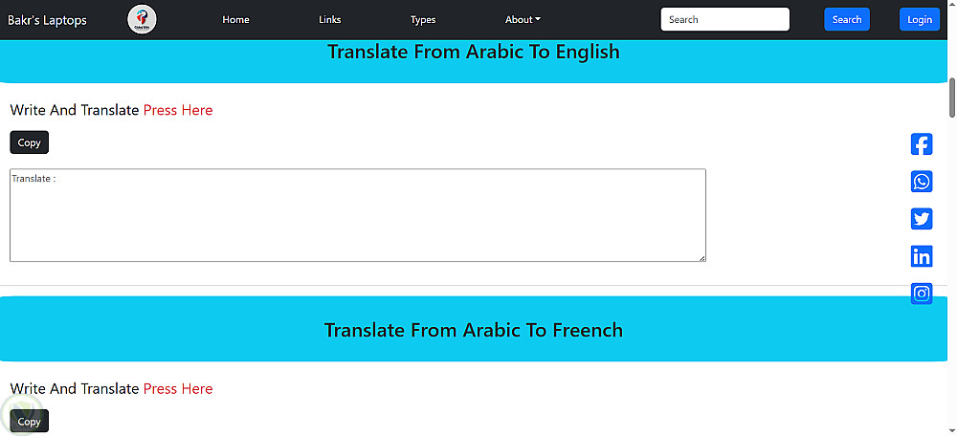Expand the About dropdown menu
957x436 pixels.
coord(523,19)
